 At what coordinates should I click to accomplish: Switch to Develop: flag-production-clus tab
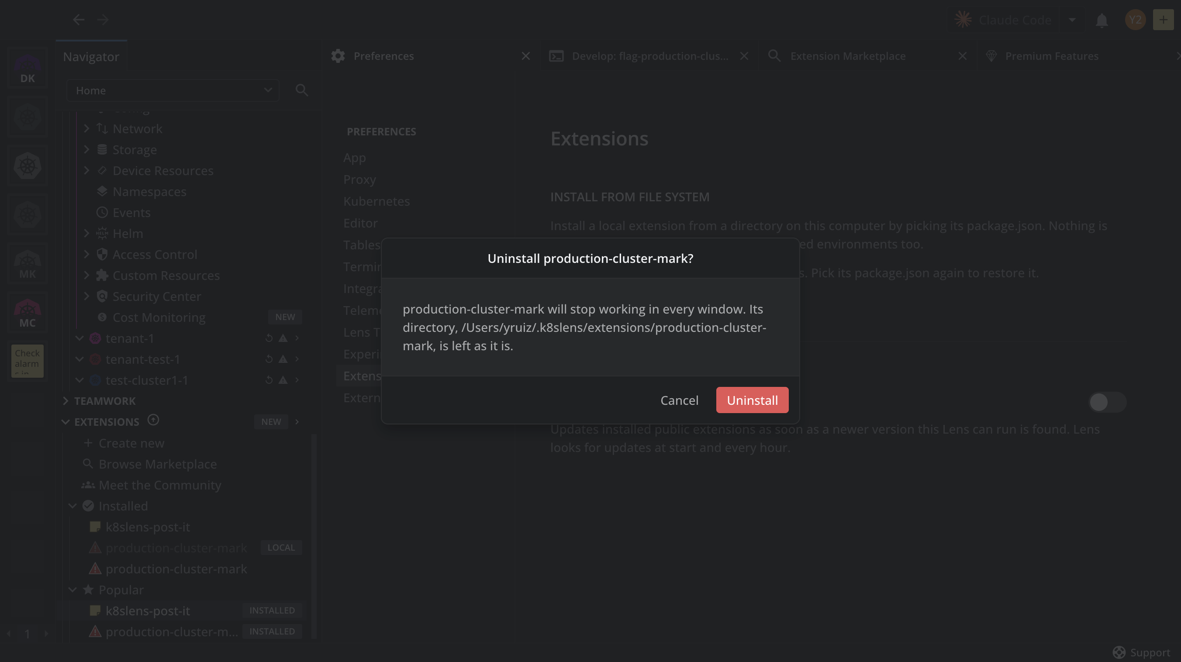[x=649, y=56]
